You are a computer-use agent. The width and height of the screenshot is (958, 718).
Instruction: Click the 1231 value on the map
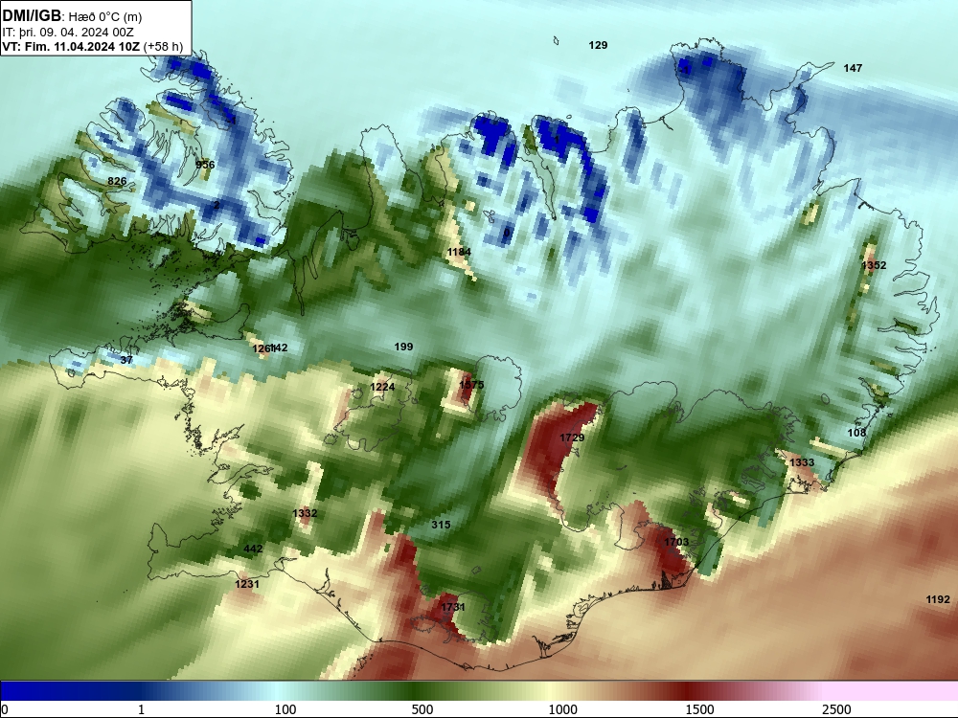click(247, 584)
